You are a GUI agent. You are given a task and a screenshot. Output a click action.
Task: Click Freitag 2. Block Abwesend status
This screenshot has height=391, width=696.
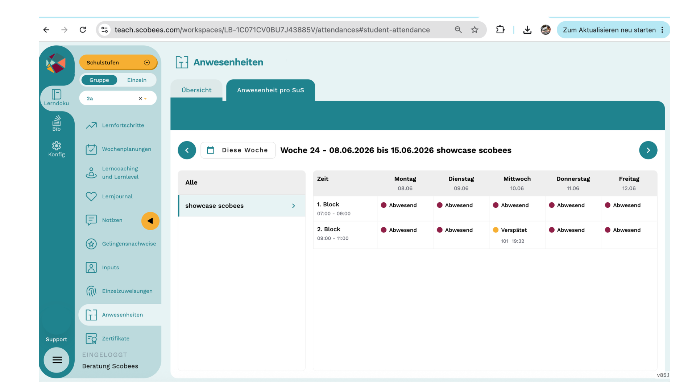623,230
